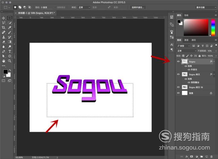
Task: Select the Eyedropper tool
Action: point(10,28)
